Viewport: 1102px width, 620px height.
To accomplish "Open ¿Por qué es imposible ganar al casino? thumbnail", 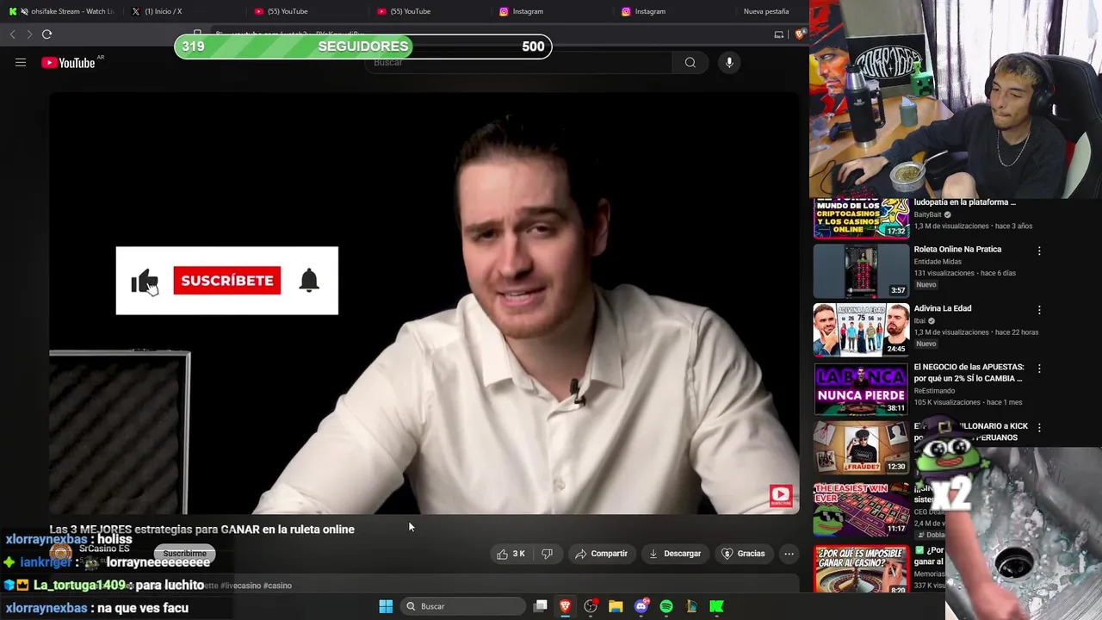I will (861, 569).
